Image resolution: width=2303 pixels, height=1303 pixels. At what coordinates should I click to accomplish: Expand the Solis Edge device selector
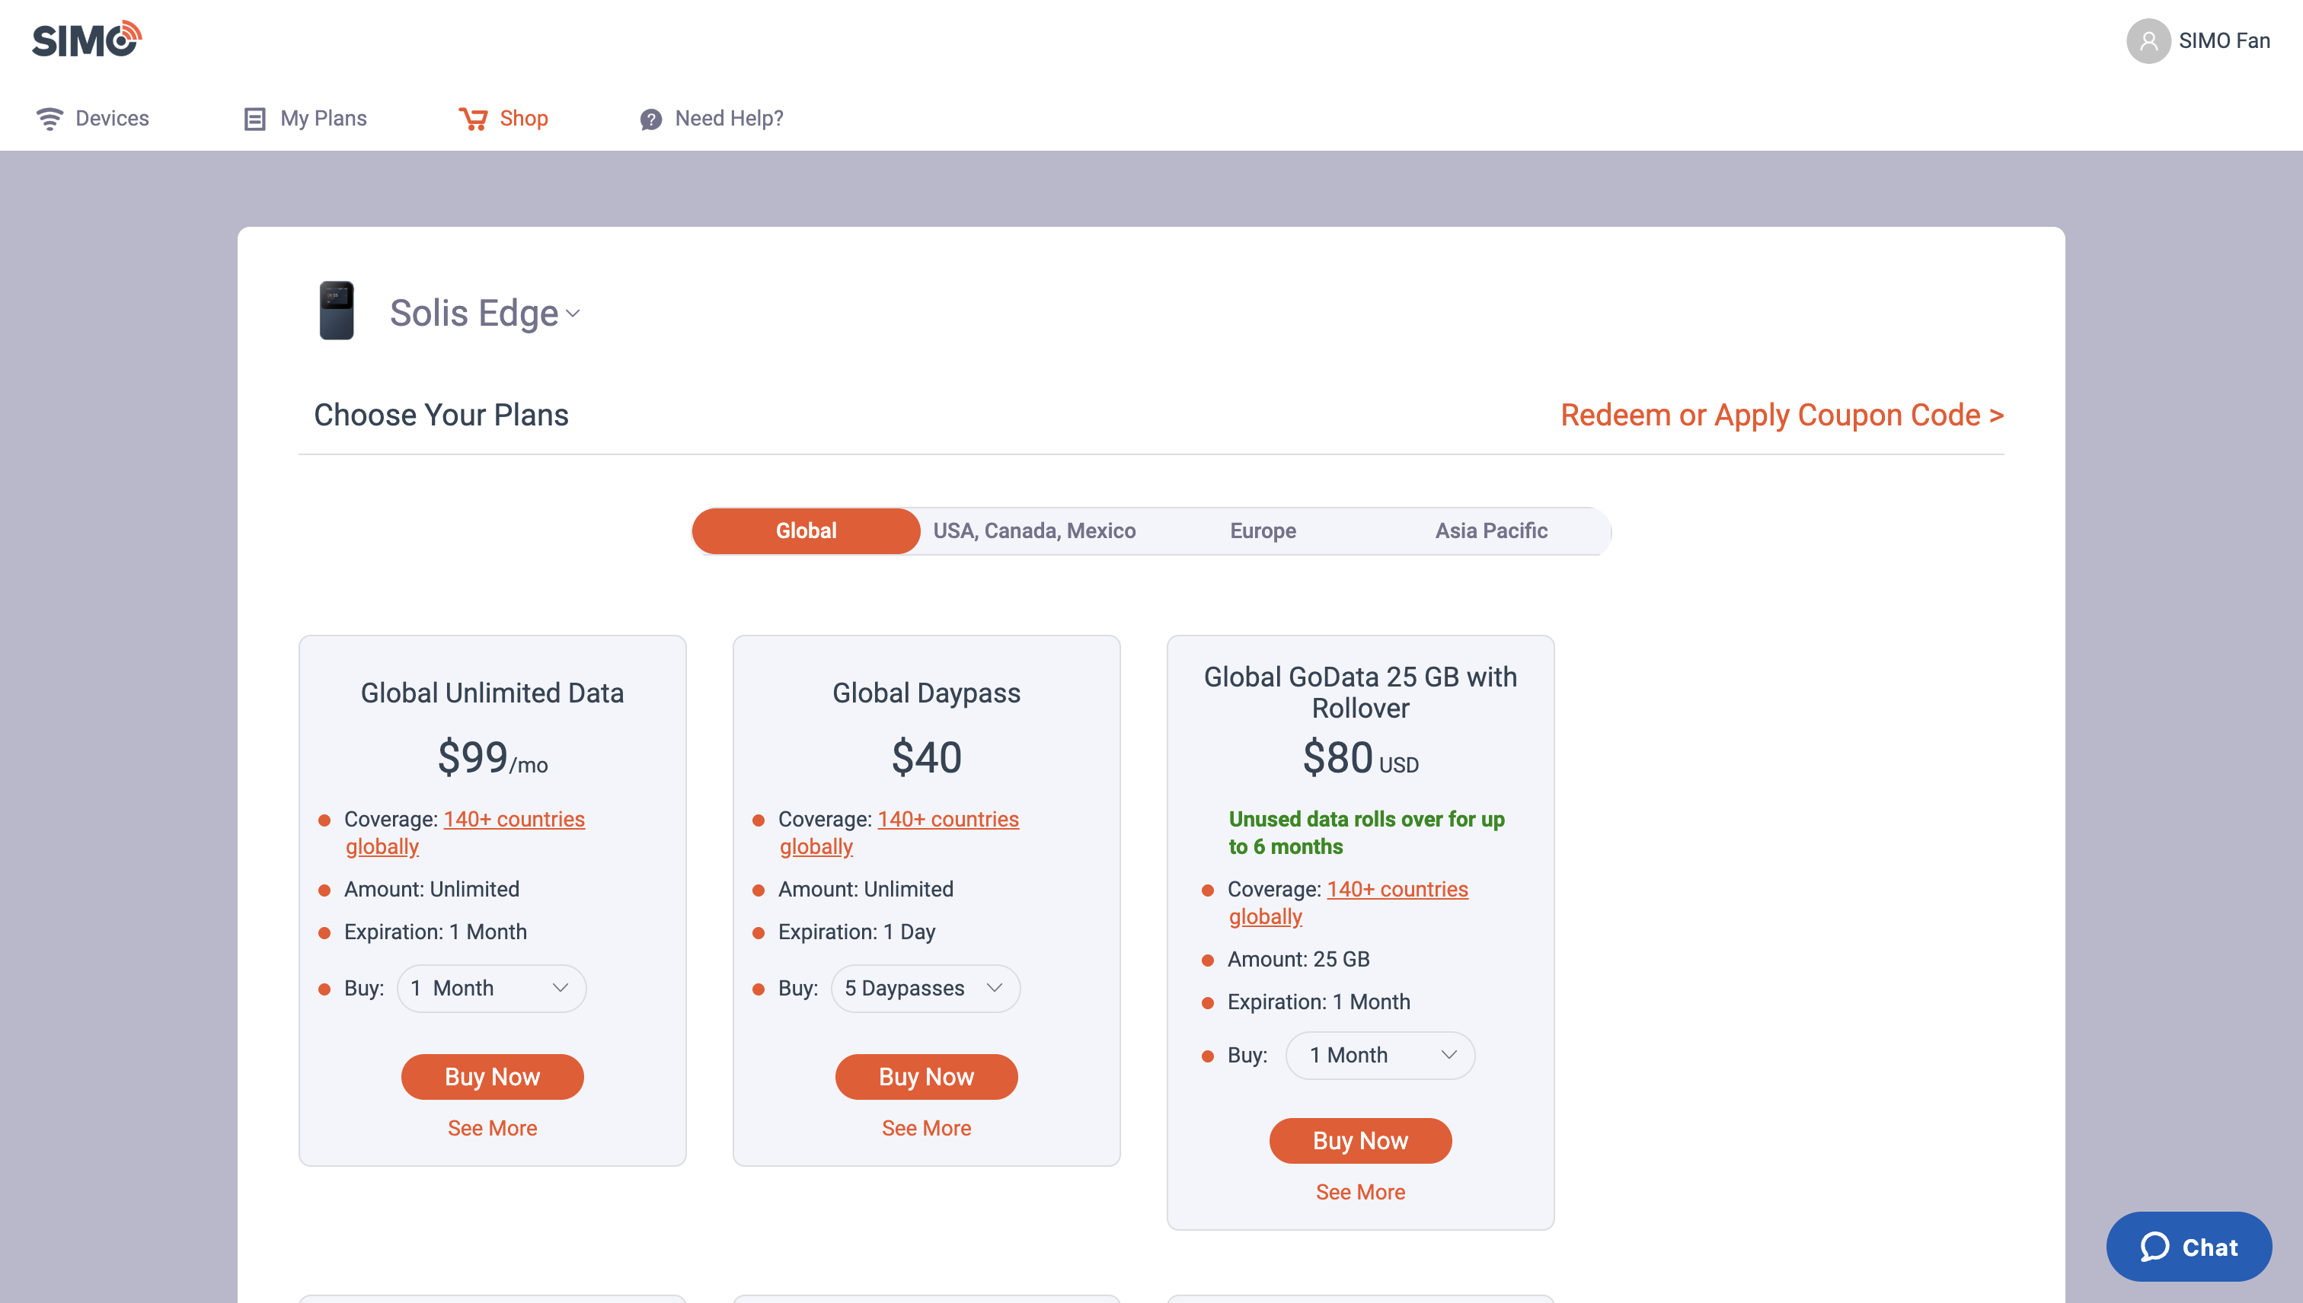[484, 314]
